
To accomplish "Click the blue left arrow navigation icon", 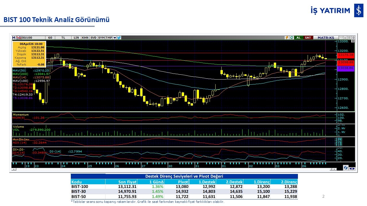I will click(x=350, y=168).
